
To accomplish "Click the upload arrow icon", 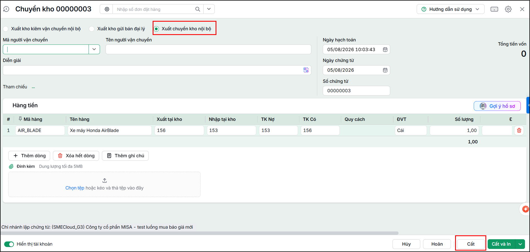I will (104, 180).
